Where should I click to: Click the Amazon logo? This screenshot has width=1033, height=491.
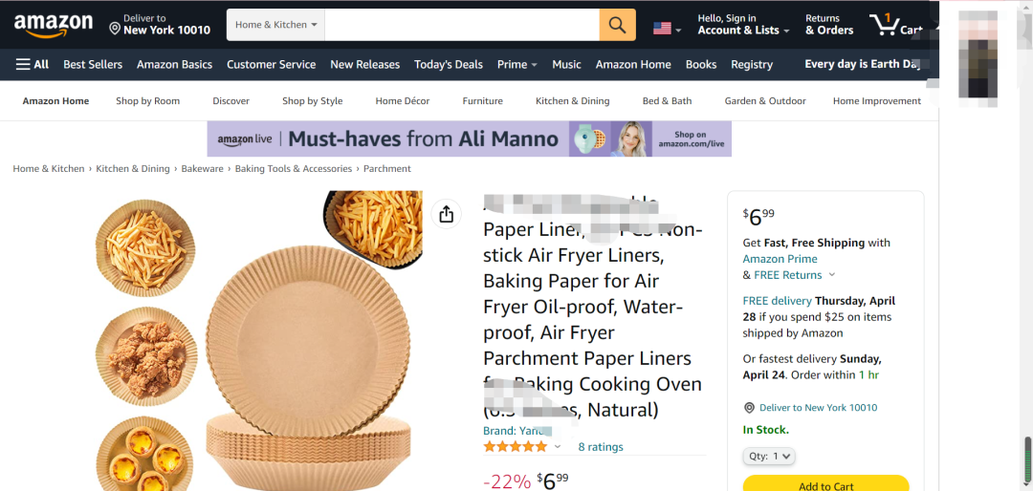[x=54, y=26]
